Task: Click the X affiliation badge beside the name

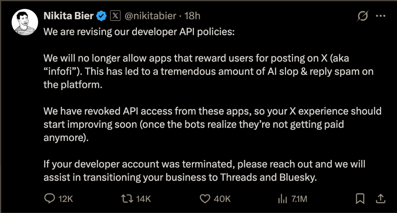Action: point(116,16)
